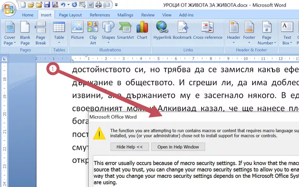Image resolution: width=299 pixels, height=187 pixels.
Task: Switch to the Review tab
Action: coord(148,15)
